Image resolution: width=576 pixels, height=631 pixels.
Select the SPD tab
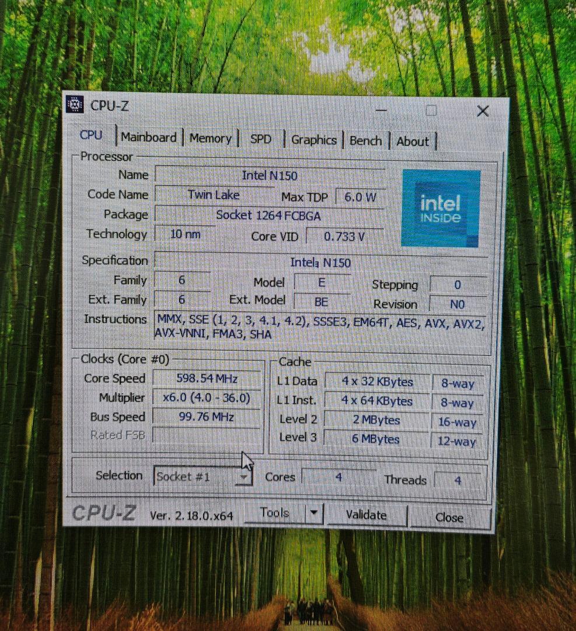point(260,139)
